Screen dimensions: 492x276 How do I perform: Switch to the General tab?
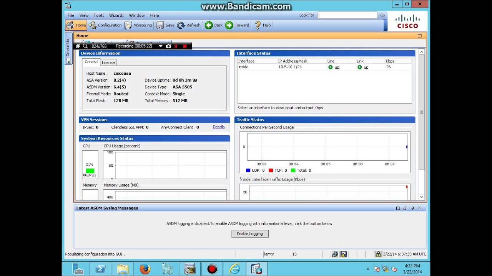(91, 62)
